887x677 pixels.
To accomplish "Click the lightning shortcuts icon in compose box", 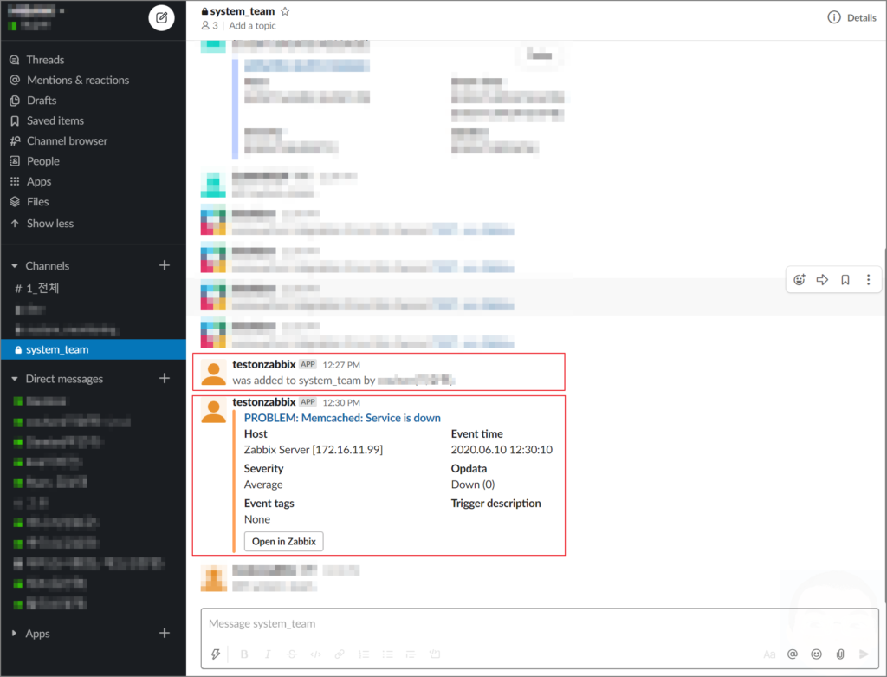I will click(x=216, y=654).
